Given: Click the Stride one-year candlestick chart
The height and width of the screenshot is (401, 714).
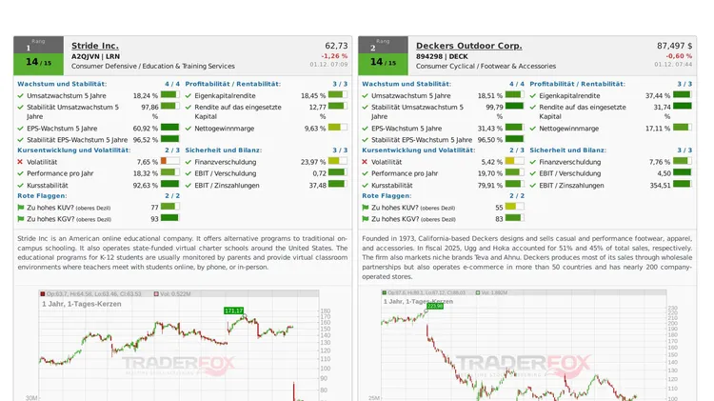Looking at the screenshot, I should click(171, 348).
